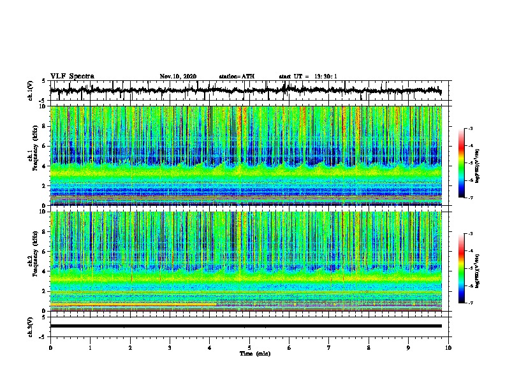The height and width of the screenshot is (390, 505).
Task: Click the date label "Nov.10, 2020"
Action: (178, 76)
